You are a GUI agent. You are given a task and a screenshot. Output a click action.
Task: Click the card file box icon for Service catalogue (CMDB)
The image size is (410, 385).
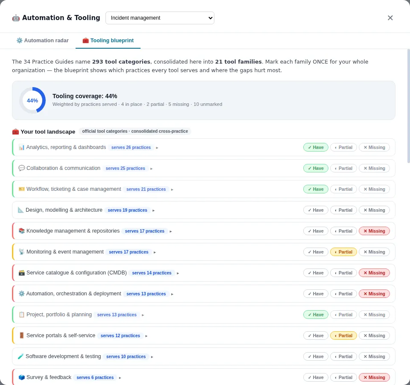pyautogui.click(x=21, y=273)
